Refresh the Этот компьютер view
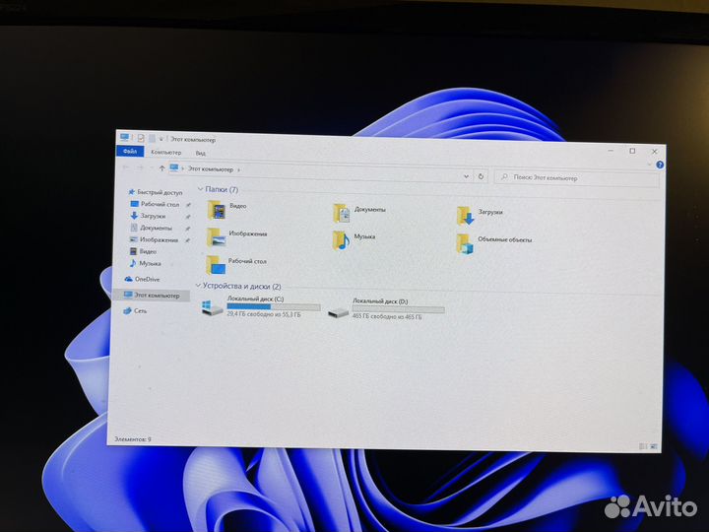The height and width of the screenshot is (532, 709). [482, 176]
